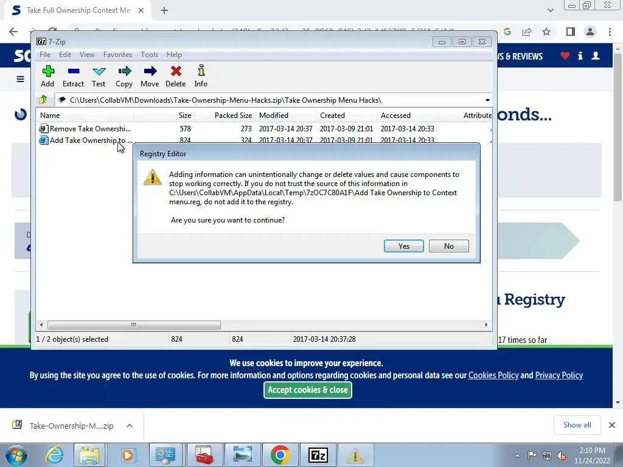The width and height of the screenshot is (623, 467).
Task: Launch Internet Explorer from taskbar
Action: point(54,455)
